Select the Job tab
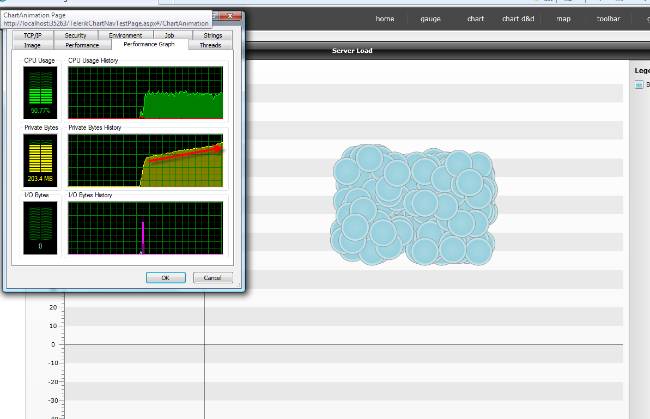 (169, 35)
